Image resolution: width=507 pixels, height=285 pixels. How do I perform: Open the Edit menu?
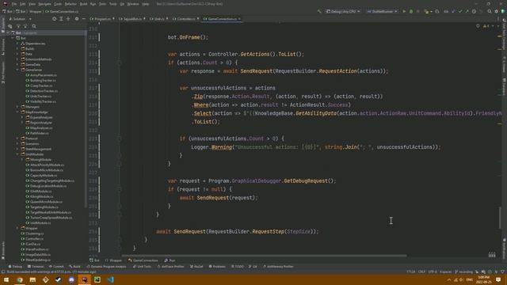point(23,4)
